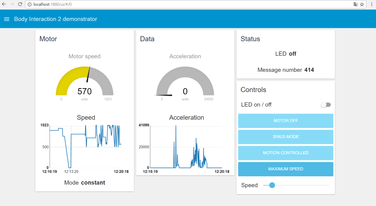Click the Speed line chart
Image resolution: width=376 pixels, height=206 pixels.
tap(85, 146)
